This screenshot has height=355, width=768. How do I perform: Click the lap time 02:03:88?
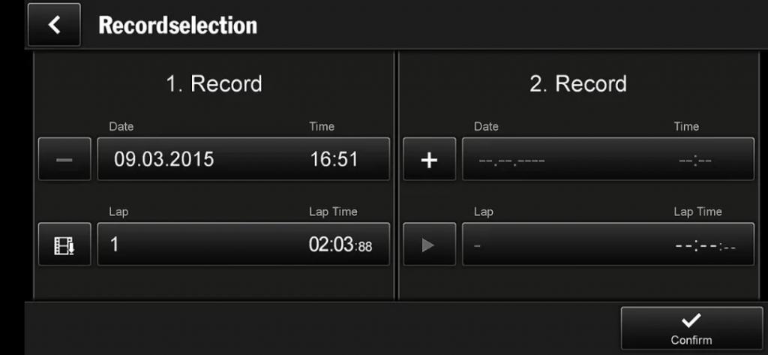[340, 245]
